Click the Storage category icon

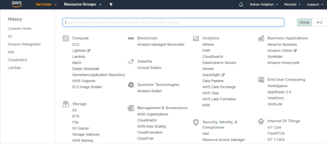66,104
